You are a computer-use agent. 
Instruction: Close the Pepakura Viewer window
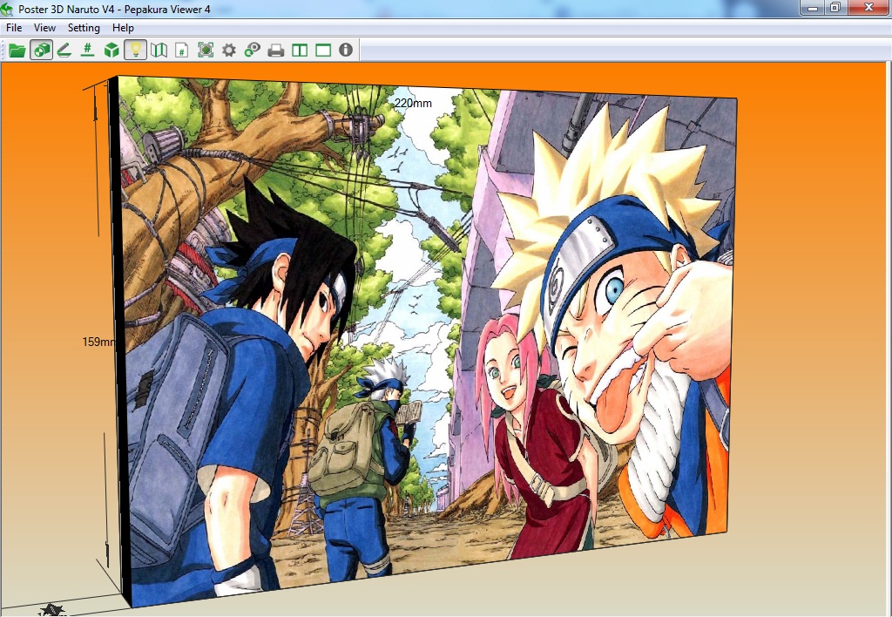[868, 7]
